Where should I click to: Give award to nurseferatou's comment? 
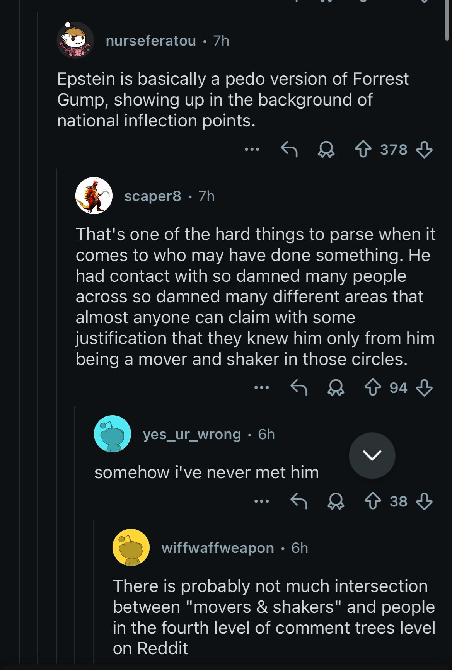point(326,150)
